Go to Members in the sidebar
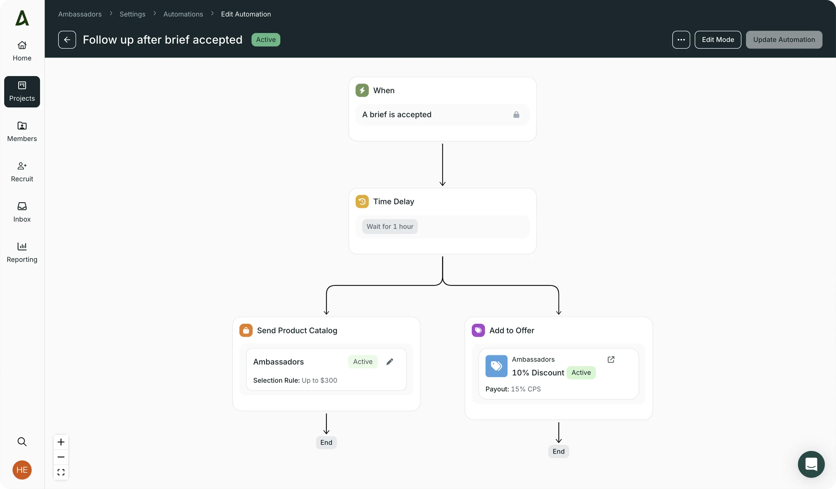This screenshot has width=836, height=489. [x=22, y=131]
